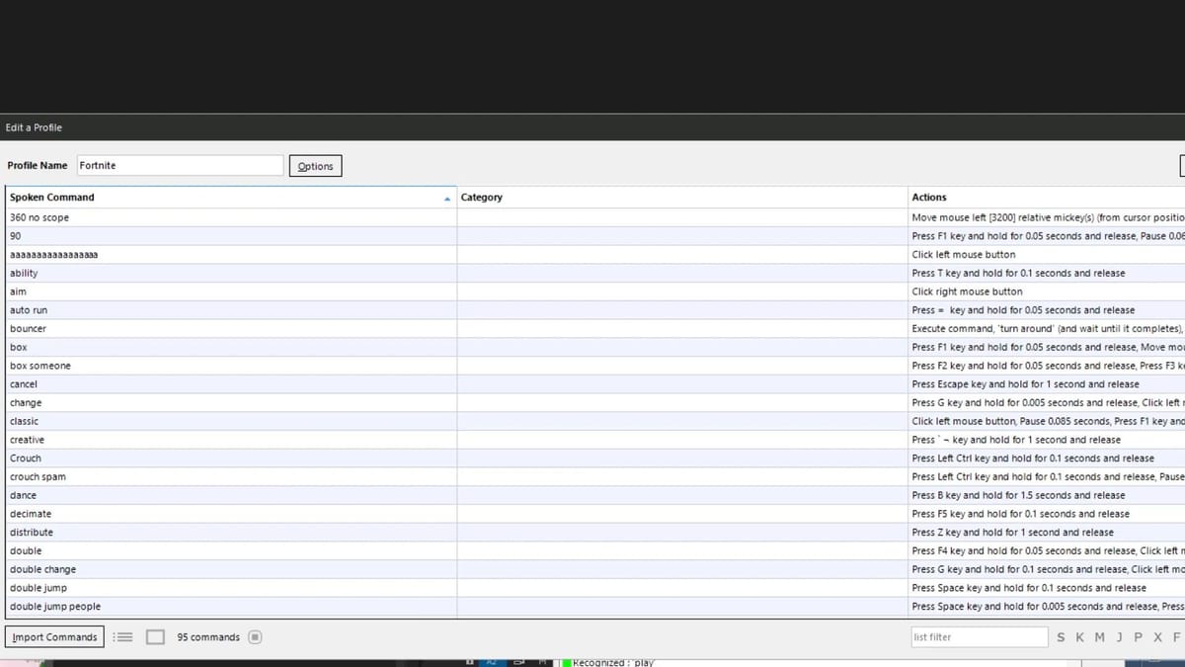Toggle the J joystick filter letter
Viewport: 1185px width, 667px height.
[1120, 637]
